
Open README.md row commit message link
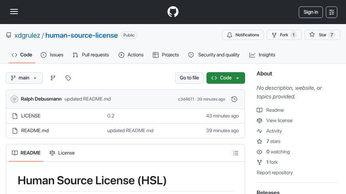click(x=130, y=131)
